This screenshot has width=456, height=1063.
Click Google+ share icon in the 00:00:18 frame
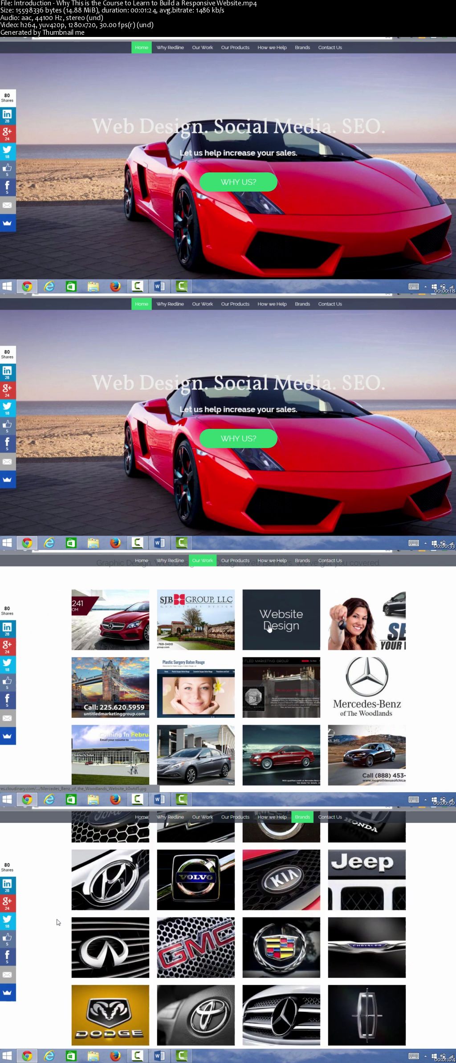click(8, 134)
